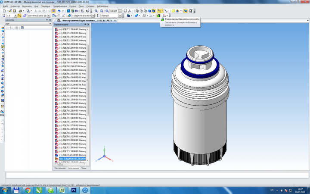Screen dimensions: 310x194
Task: Toggle shaded with edges display mode
Action: 153,11
